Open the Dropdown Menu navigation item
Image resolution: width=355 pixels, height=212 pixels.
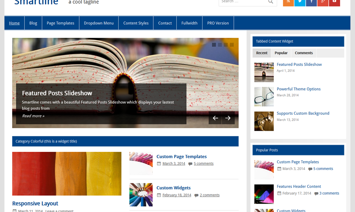click(99, 23)
